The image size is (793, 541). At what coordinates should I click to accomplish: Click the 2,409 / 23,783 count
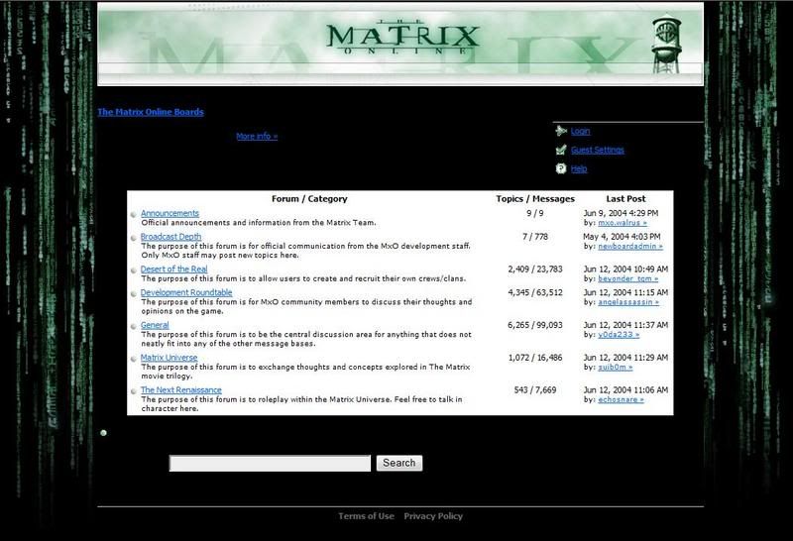pyautogui.click(x=535, y=269)
